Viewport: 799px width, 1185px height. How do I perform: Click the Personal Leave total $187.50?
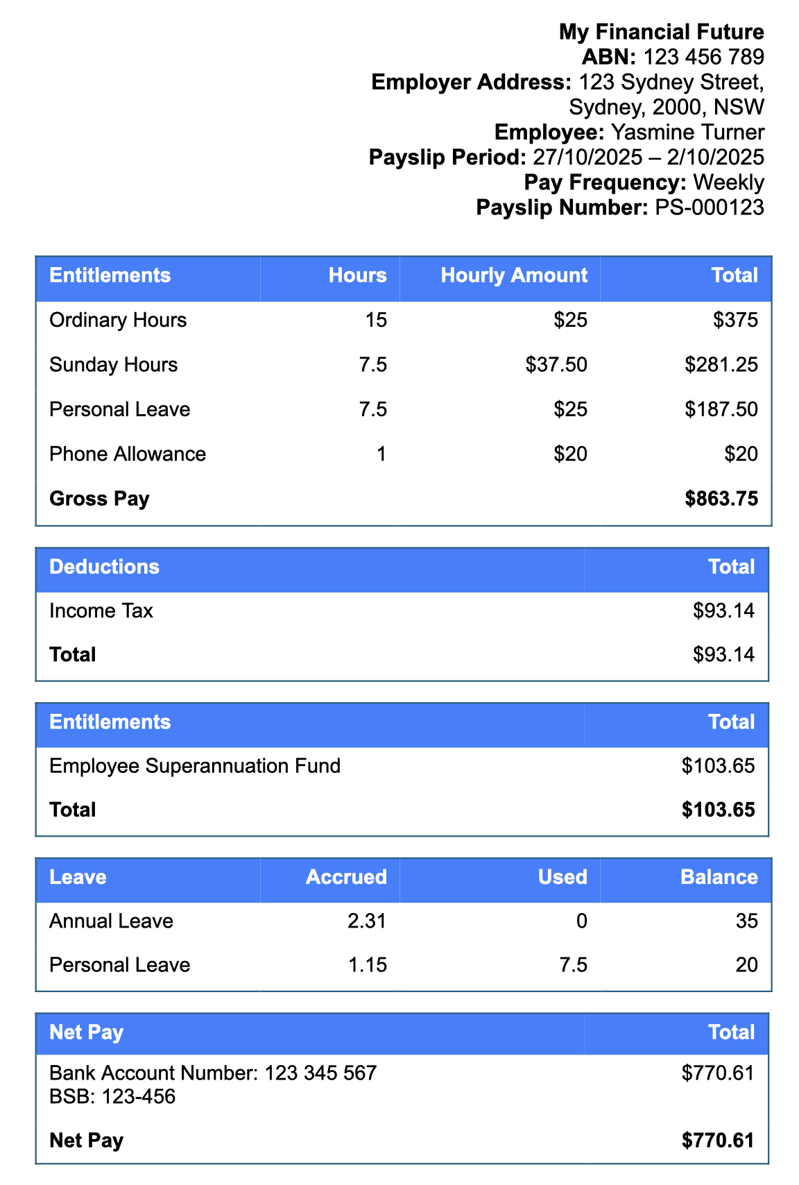coord(721,409)
